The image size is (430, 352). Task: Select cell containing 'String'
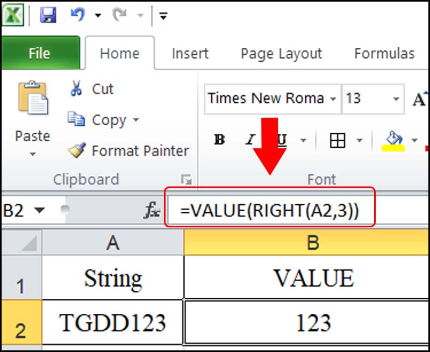[113, 277]
